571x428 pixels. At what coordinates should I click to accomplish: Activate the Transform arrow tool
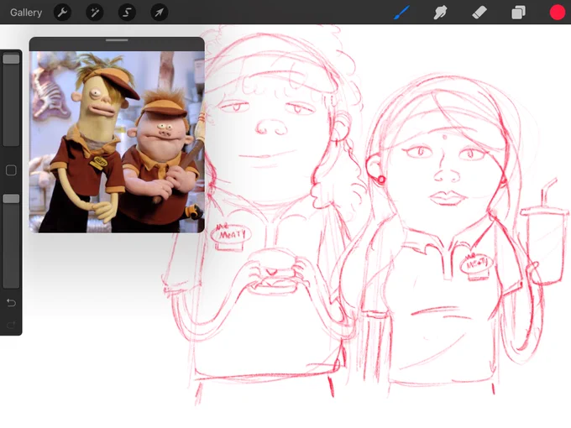(x=160, y=13)
